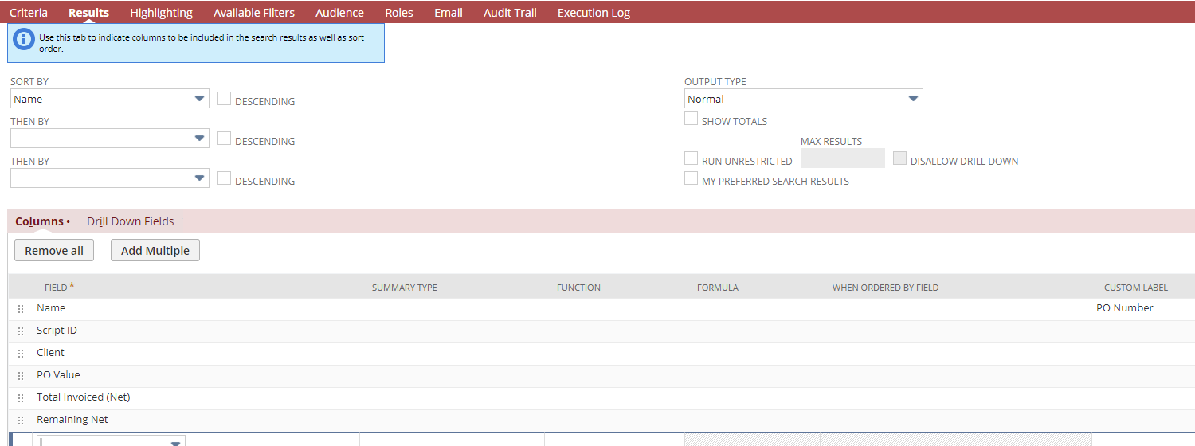Open the second Then By dropdown
This screenshot has height=446, width=1195.
click(x=110, y=178)
